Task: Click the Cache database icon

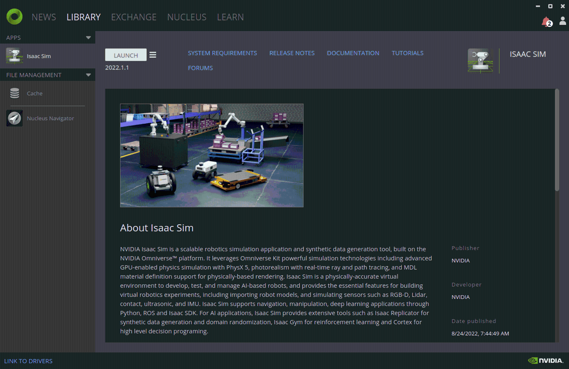Action: click(15, 93)
